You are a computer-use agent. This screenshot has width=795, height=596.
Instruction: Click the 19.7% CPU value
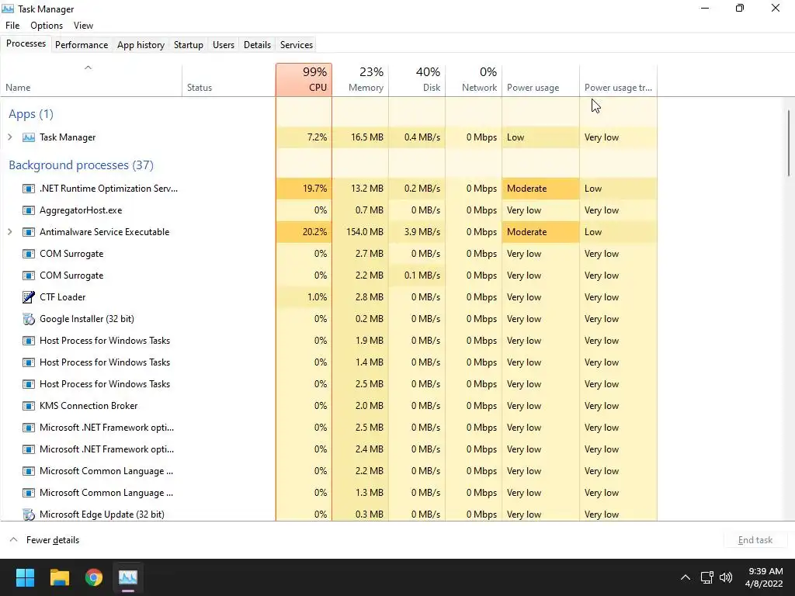tap(315, 189)
